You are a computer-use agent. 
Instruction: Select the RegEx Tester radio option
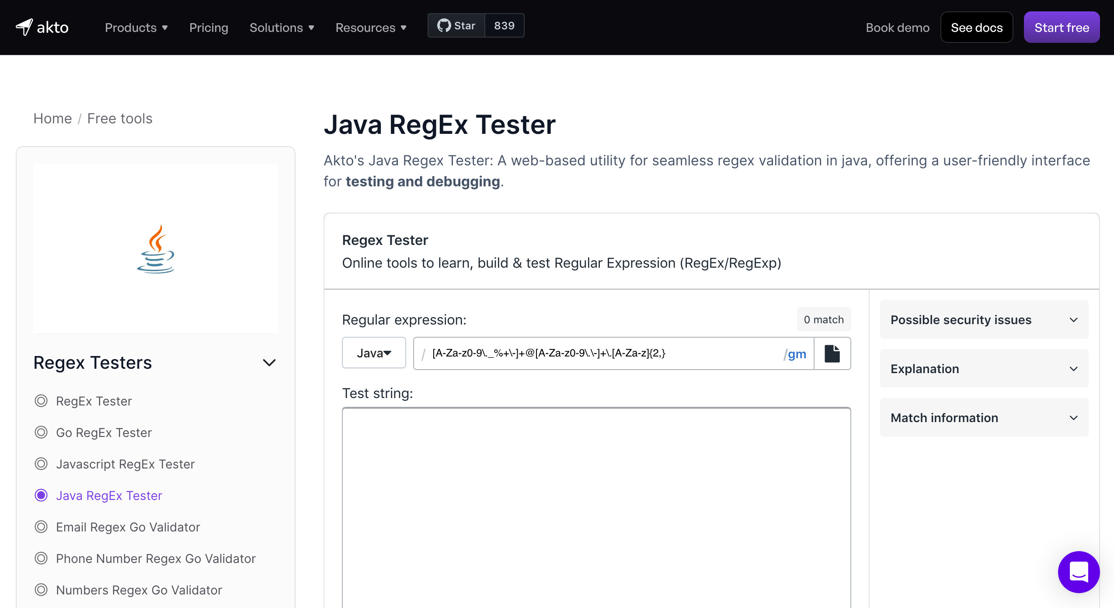tap(84, 401)
